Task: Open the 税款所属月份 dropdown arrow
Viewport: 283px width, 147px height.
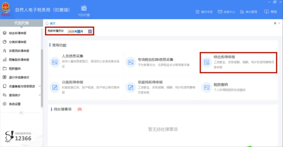Action: [90, 31]
